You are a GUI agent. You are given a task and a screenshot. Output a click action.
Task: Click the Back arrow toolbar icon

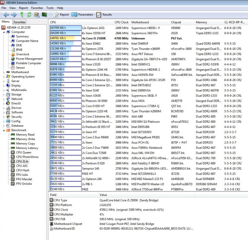pos(6,15)
